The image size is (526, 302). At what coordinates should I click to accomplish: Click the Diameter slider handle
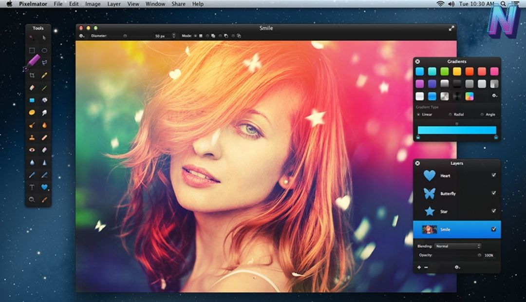coord(125,36)
